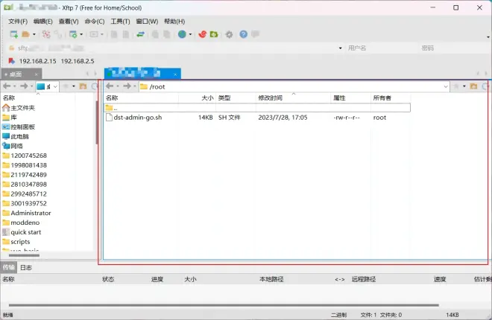
Task: Open the host address dropdown arrow
Action: (340, 48)
